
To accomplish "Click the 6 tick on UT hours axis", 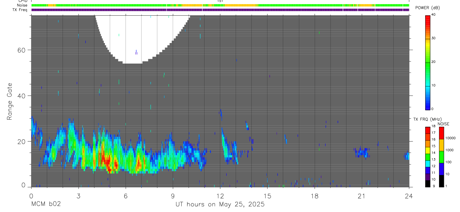I will pyautogui.click(x=125, y=195).
